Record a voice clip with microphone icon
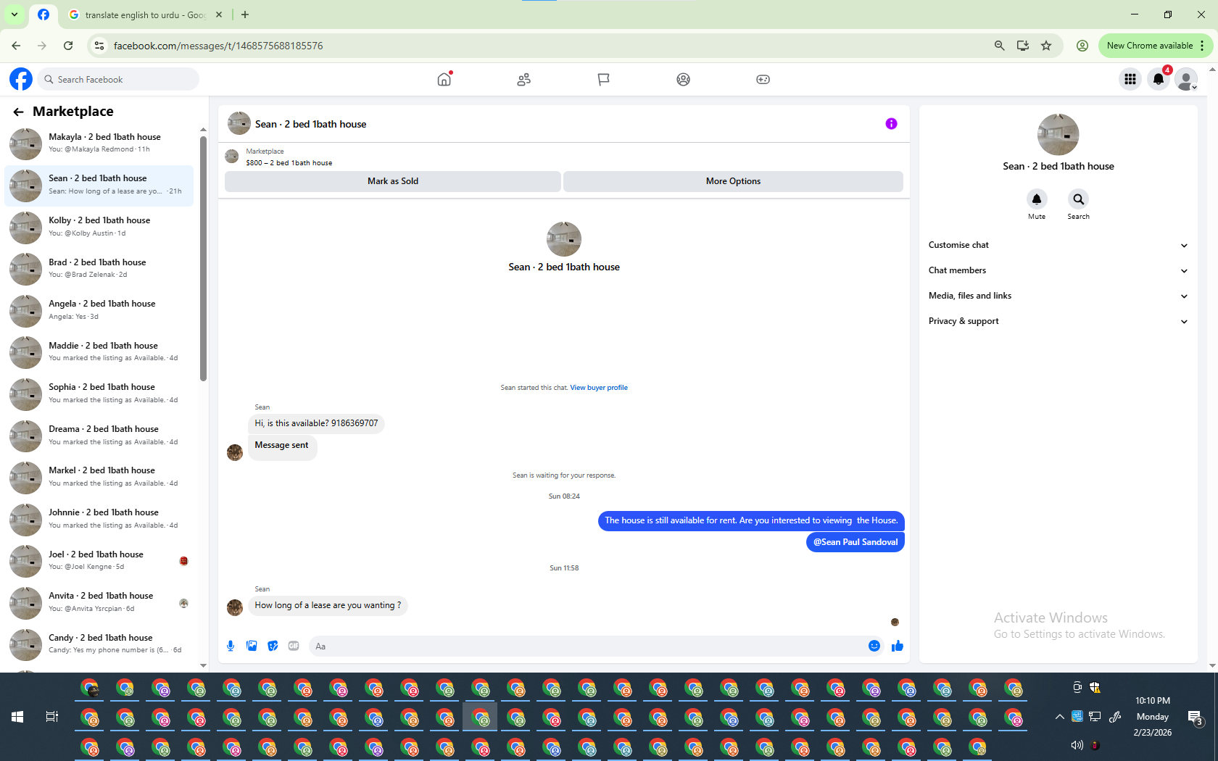Screen dimensions: 1218x761 click(231, 646)
